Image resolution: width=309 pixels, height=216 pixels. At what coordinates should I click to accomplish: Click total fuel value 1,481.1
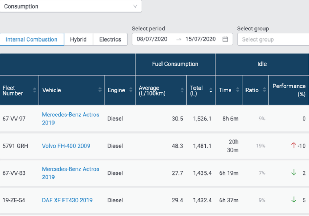coord(202,146)
